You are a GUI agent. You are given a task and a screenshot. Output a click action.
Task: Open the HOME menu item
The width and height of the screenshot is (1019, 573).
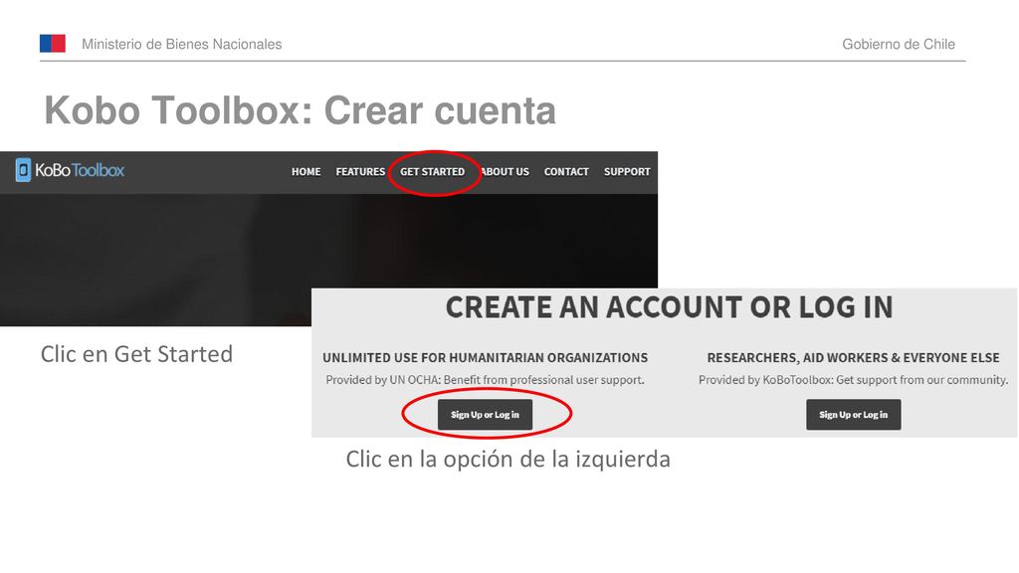pos(306,171)
